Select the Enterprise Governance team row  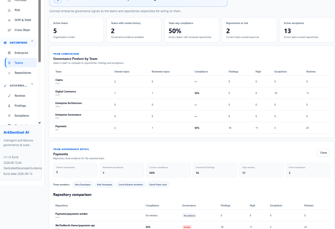pos(192,116)
